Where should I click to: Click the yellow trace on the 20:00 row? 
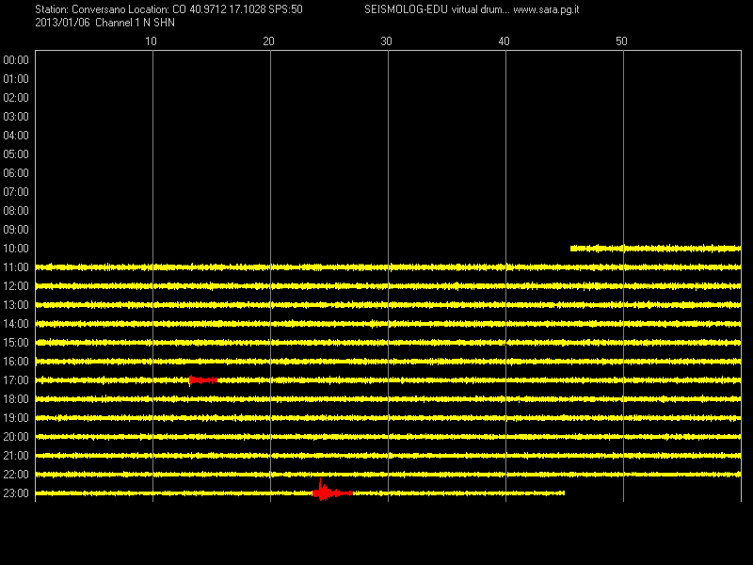388,437
